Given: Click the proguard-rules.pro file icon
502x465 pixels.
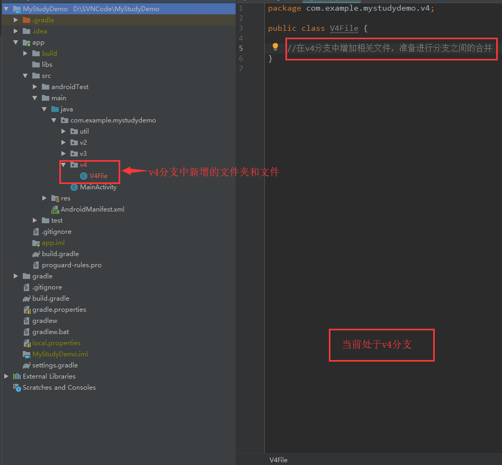Looking at the screenshot, I should 36,265.
